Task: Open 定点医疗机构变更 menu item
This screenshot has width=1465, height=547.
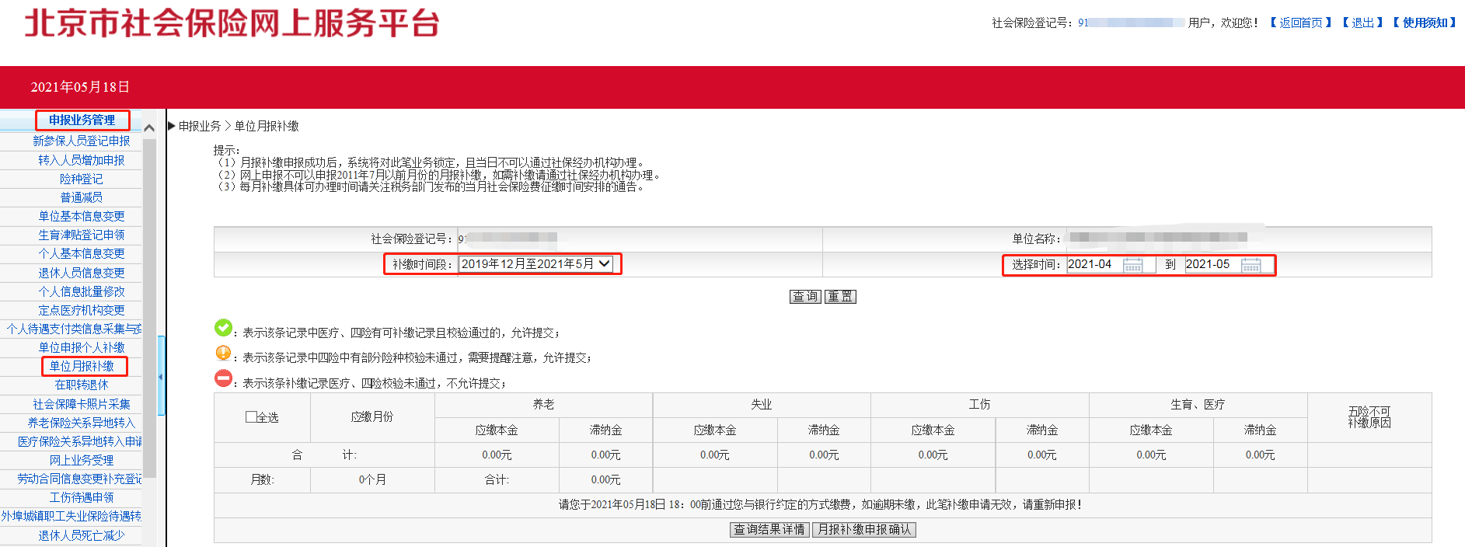Action: coord(82,310)
